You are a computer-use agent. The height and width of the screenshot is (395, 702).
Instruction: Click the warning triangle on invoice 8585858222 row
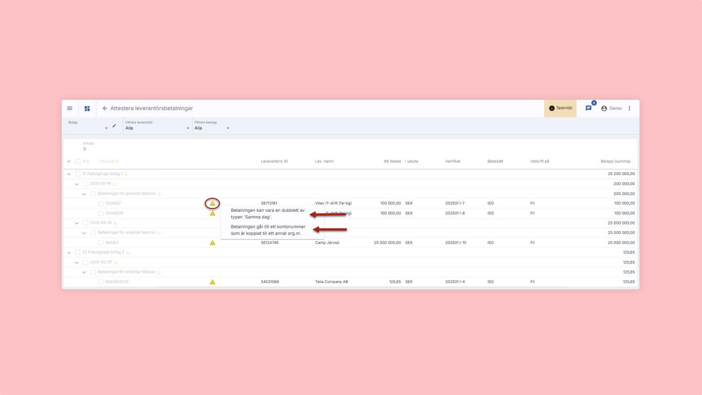point(212,282)
